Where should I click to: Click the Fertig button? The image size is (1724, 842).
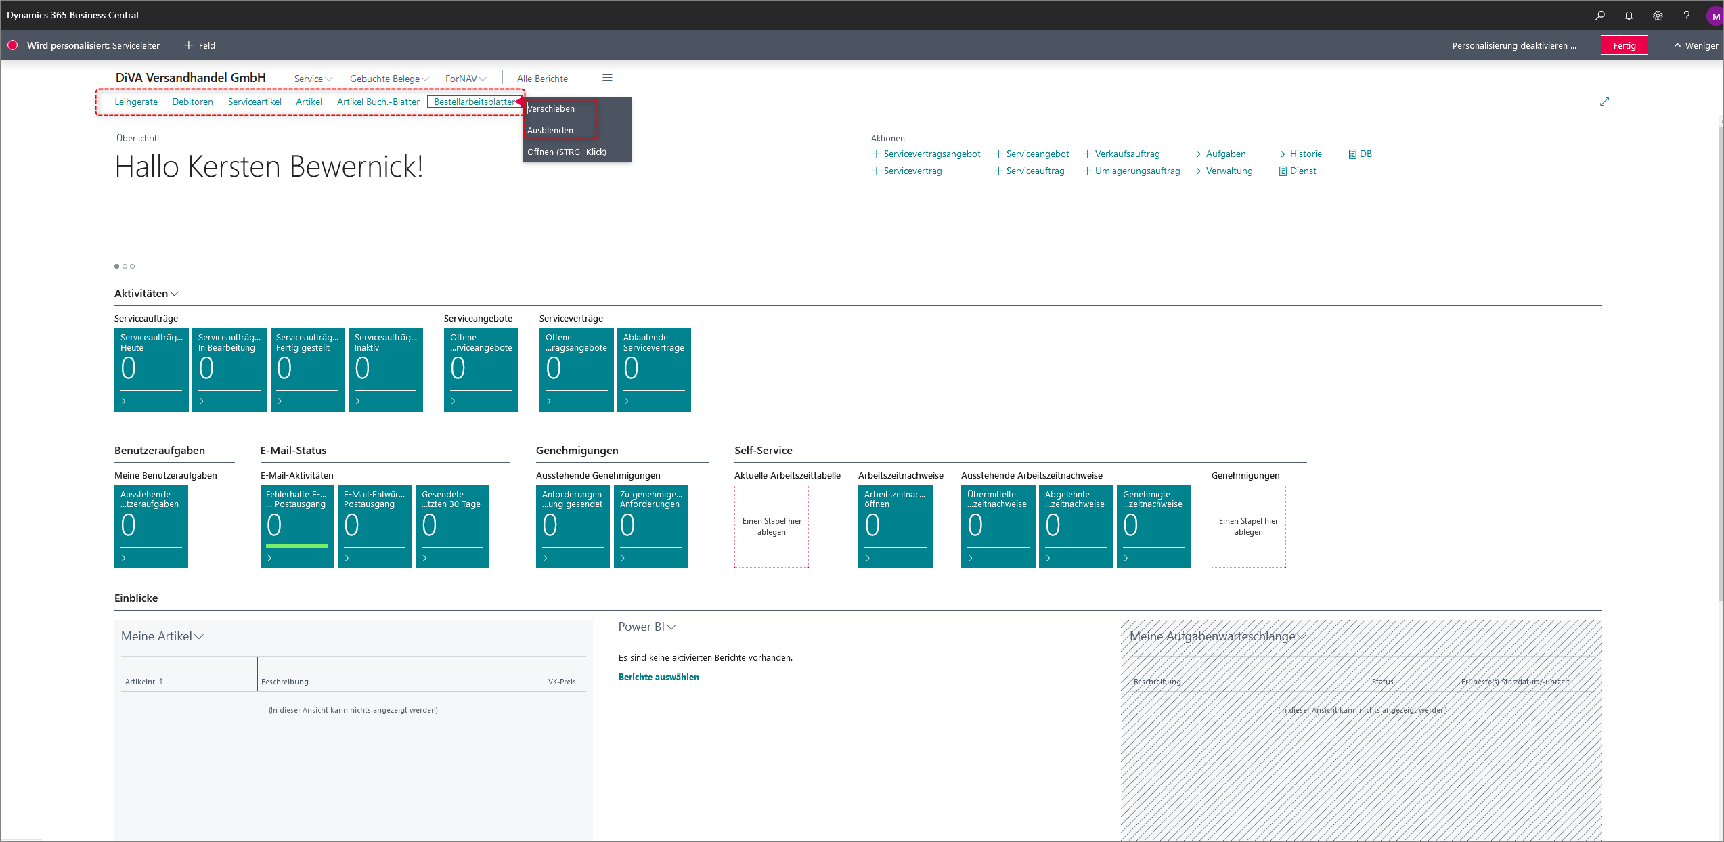pyautogui.click(x=1624, y=45)
